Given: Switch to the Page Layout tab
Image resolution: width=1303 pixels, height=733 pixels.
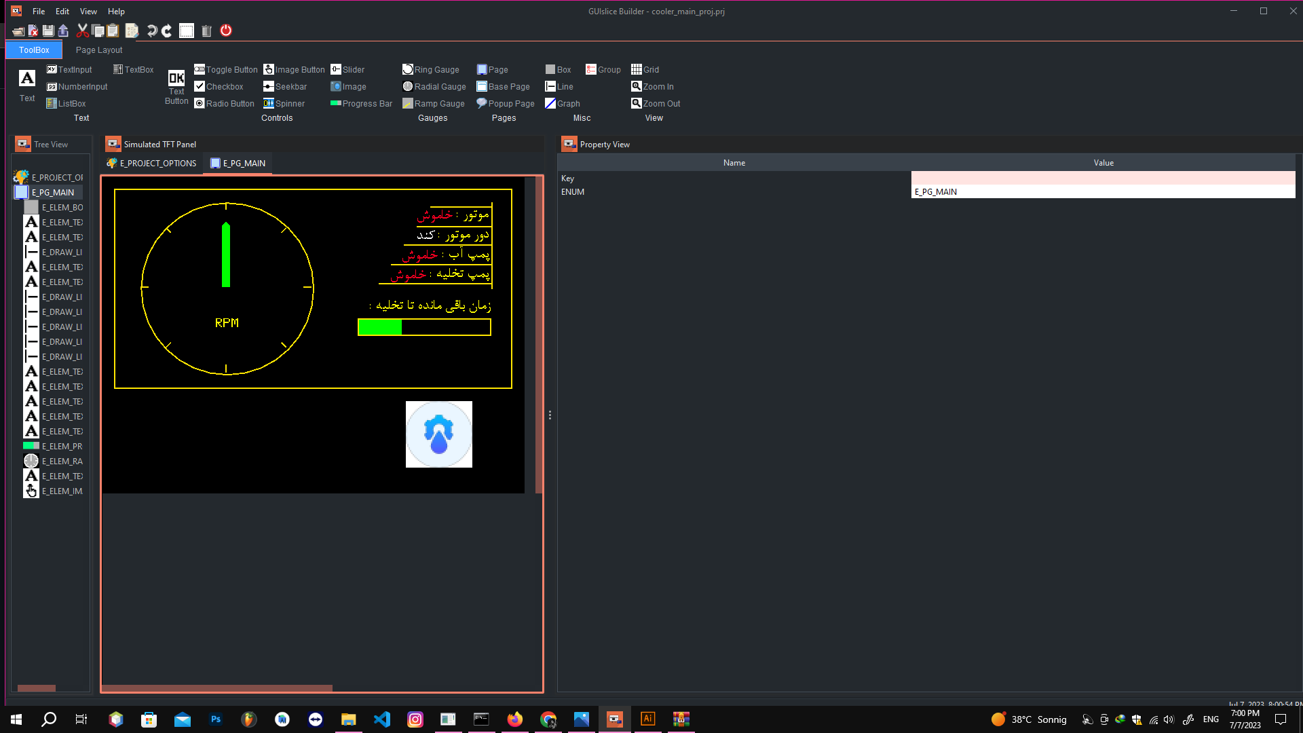Looking at the screenshot, I should tap(98, 50).
